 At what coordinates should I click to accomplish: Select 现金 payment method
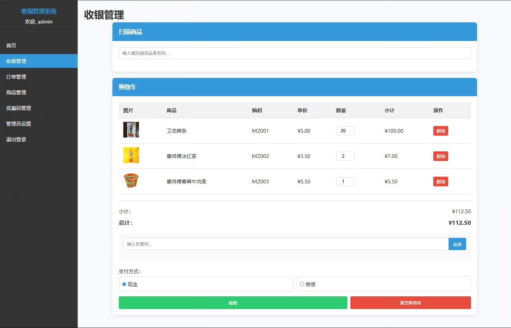(x=124, y=284)
